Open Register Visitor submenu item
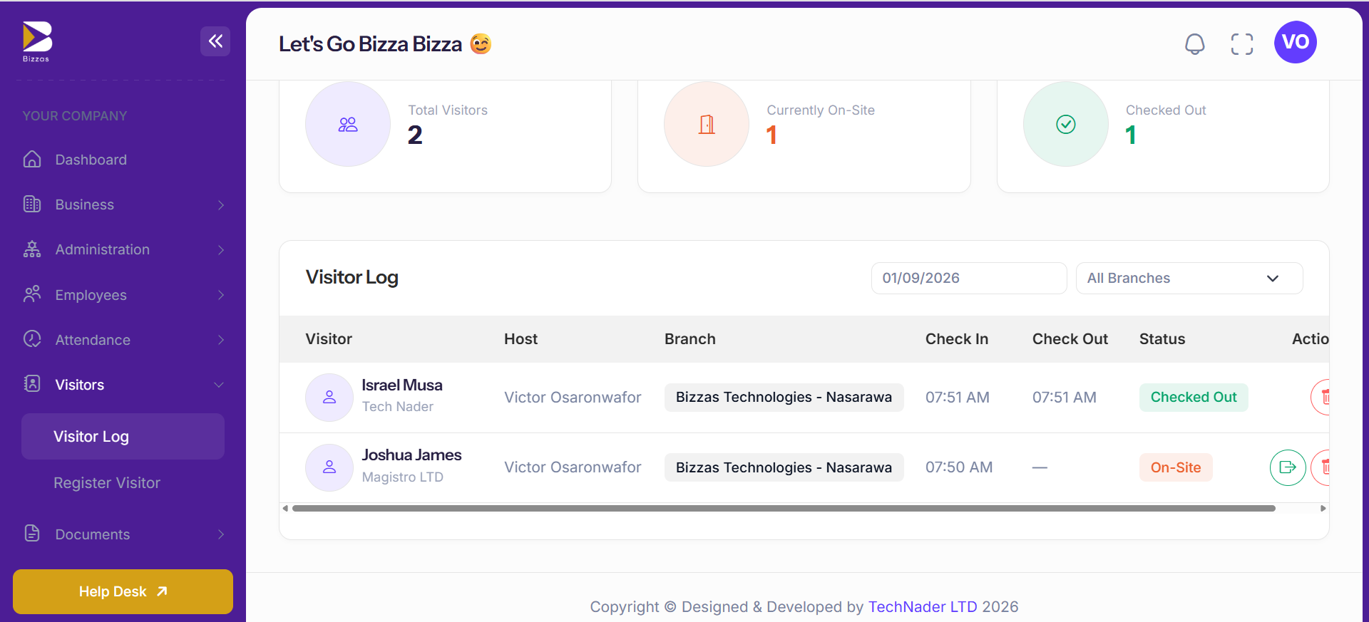Screen dimensions: 1369x622 pyautogui.click(x=107, y=483)
